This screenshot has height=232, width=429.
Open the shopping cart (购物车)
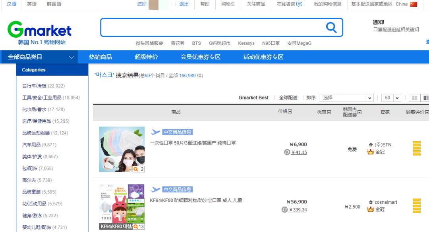(228, 4)
